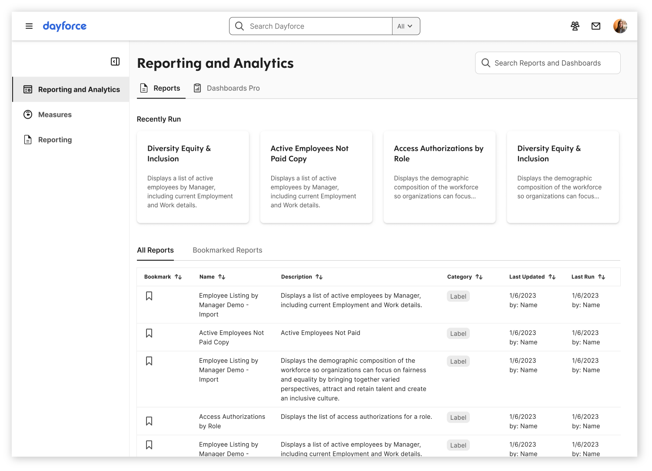Open the team/people directory icon

click(x=575, y=26)
